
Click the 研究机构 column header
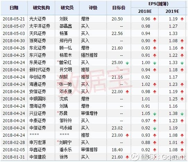click(41, 8)
